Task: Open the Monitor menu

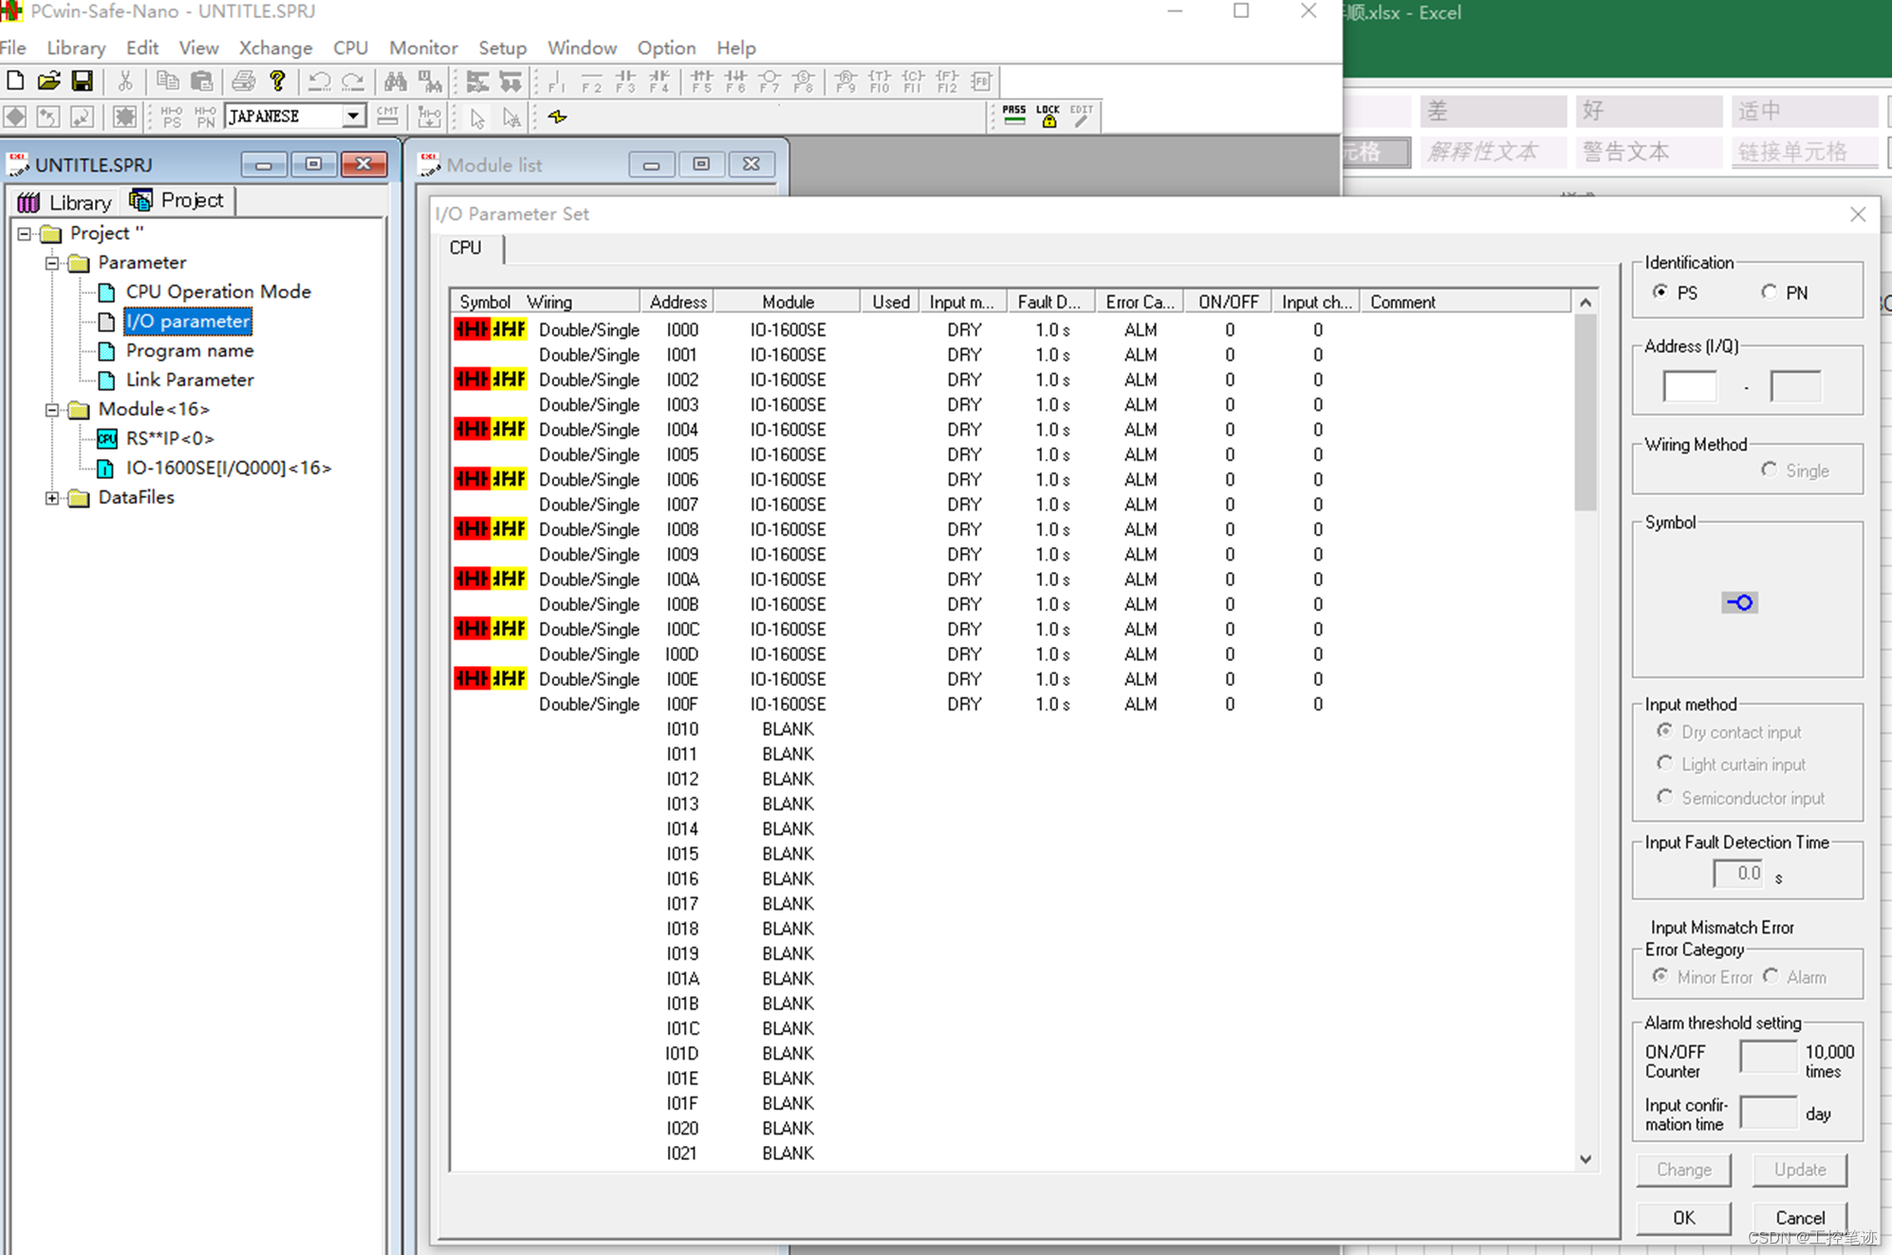Action: point(422,47)
